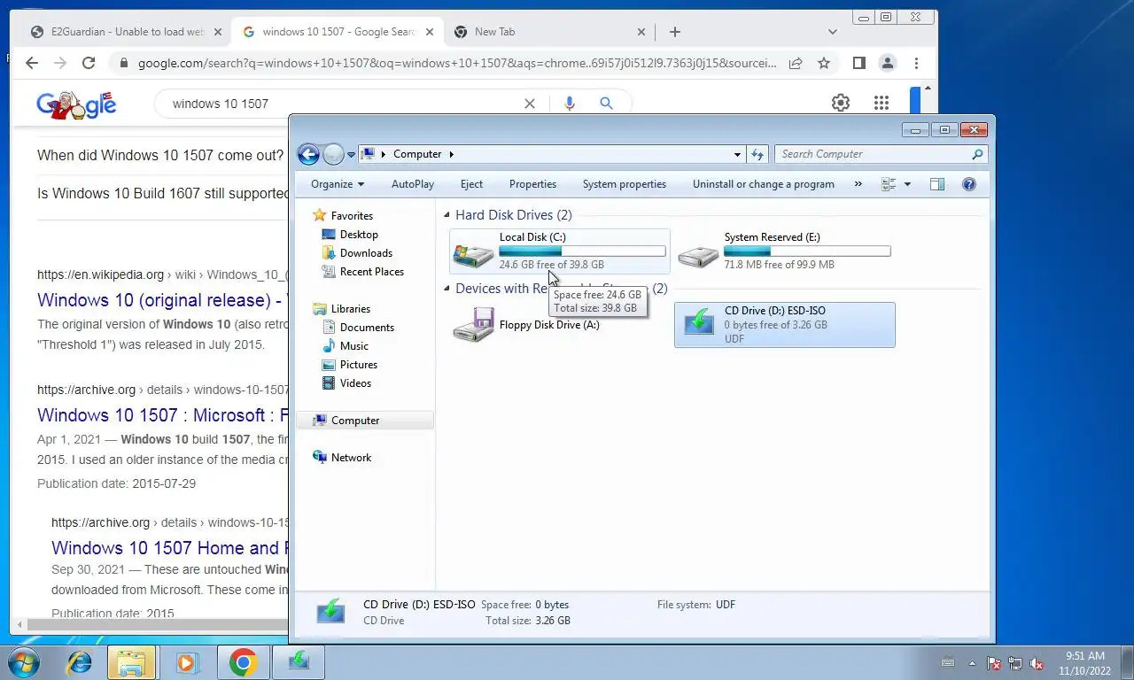Image resolution: width=1134 pixels, height=680 pixels.
Task: Click System Reserved (E:) capacity bar
Action: click(807, 251)
